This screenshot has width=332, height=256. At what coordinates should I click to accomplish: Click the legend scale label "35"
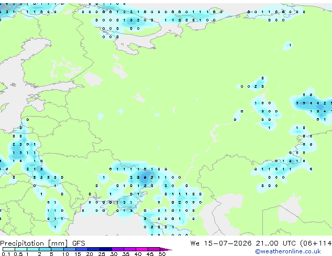[126, 254]
